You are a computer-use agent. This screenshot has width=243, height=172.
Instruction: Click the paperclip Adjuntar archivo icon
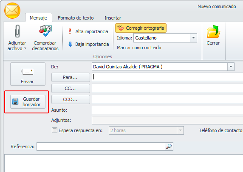tap(17, 31)
